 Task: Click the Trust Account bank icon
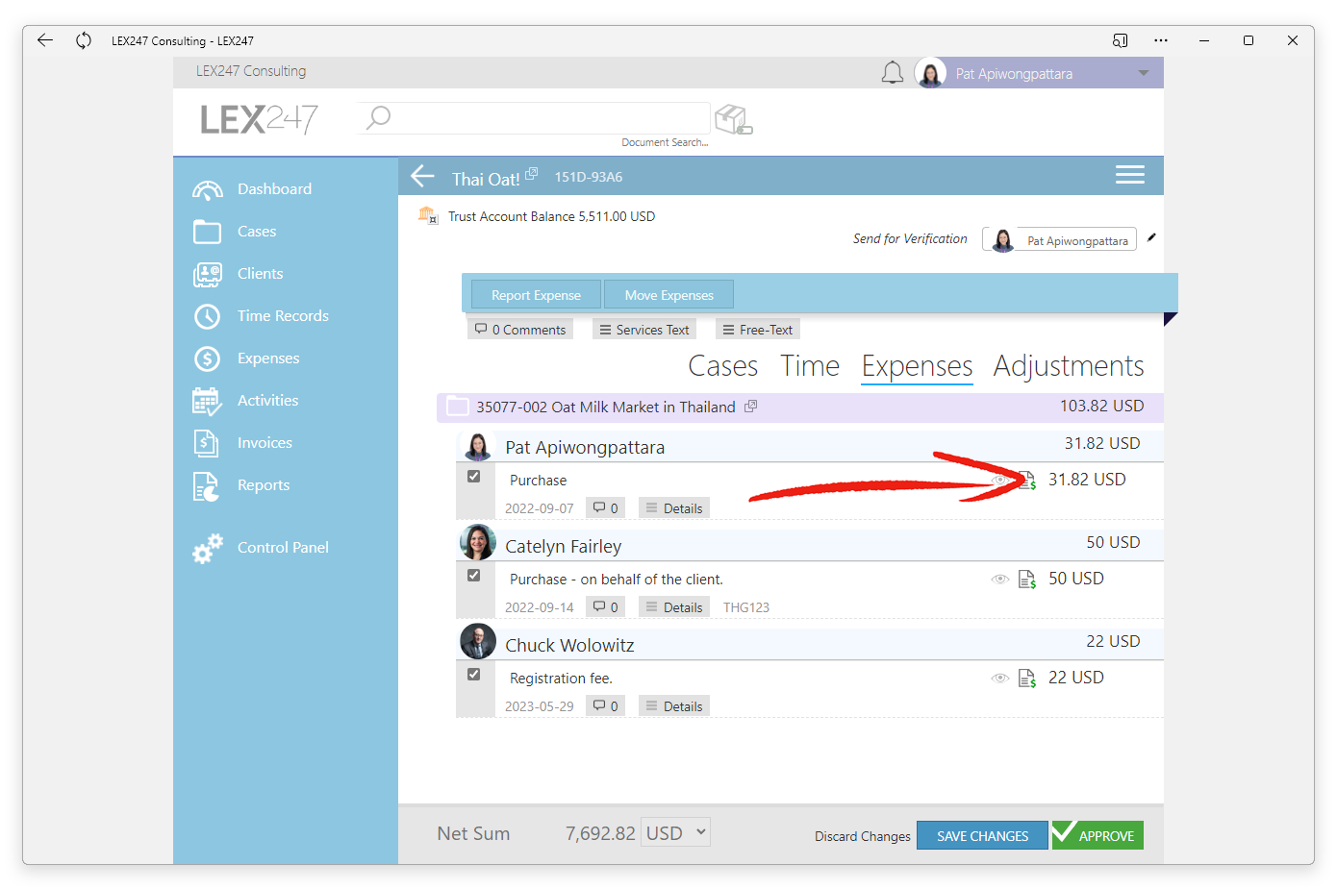coord(428,215)
